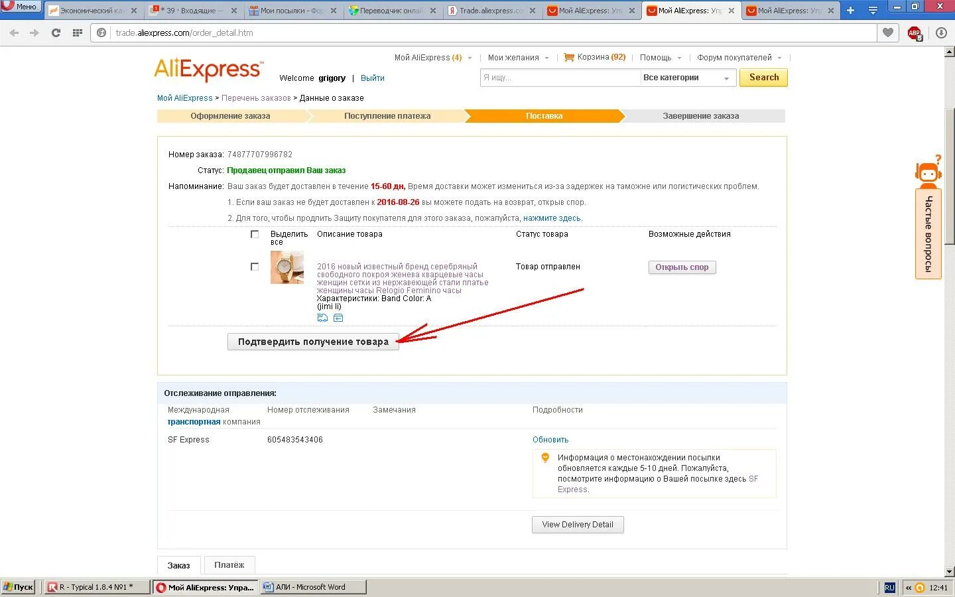Click the system clock 12:41

click(938, 588)
